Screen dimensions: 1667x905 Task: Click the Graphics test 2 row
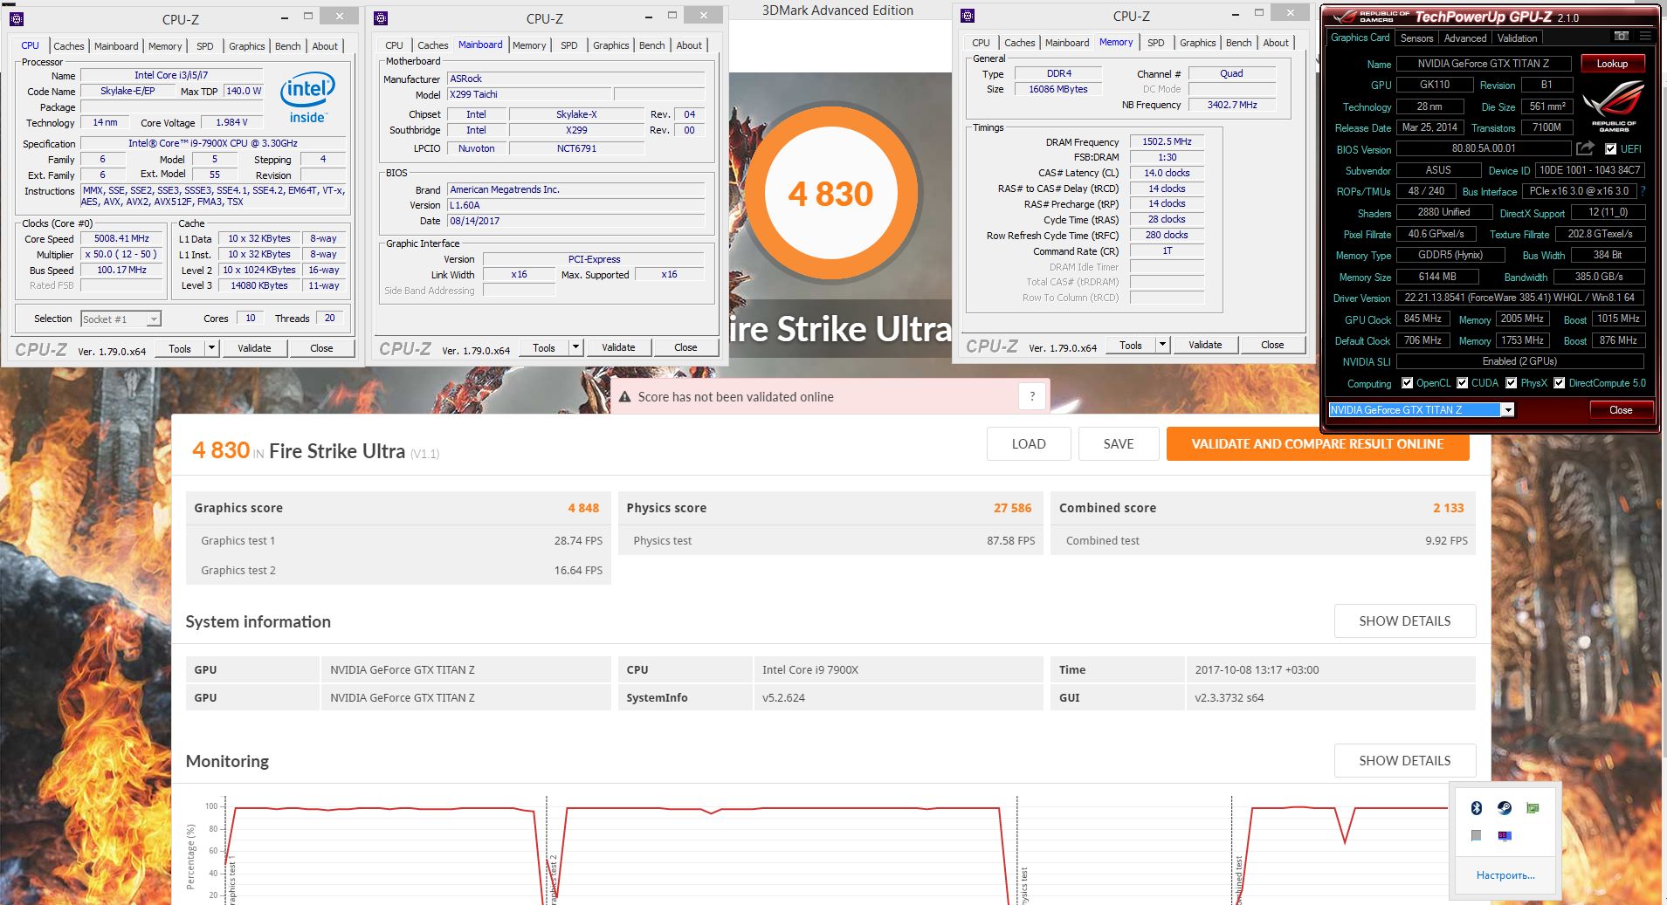click(x=398, y=570)
